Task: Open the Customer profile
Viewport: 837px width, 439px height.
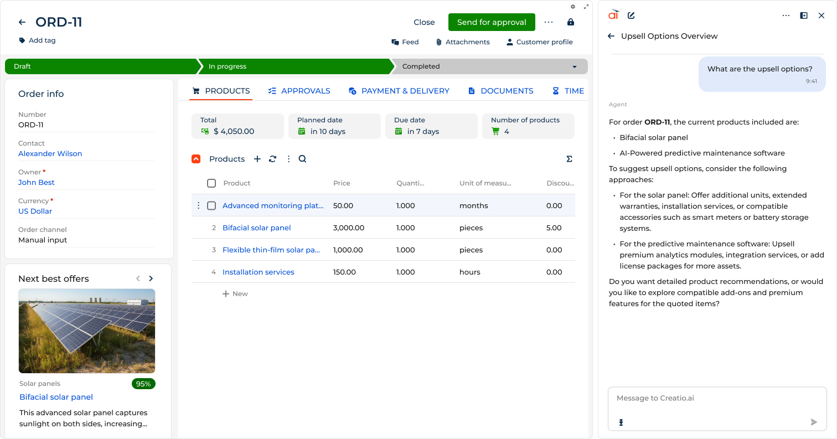Action: [x=539, y=42]
